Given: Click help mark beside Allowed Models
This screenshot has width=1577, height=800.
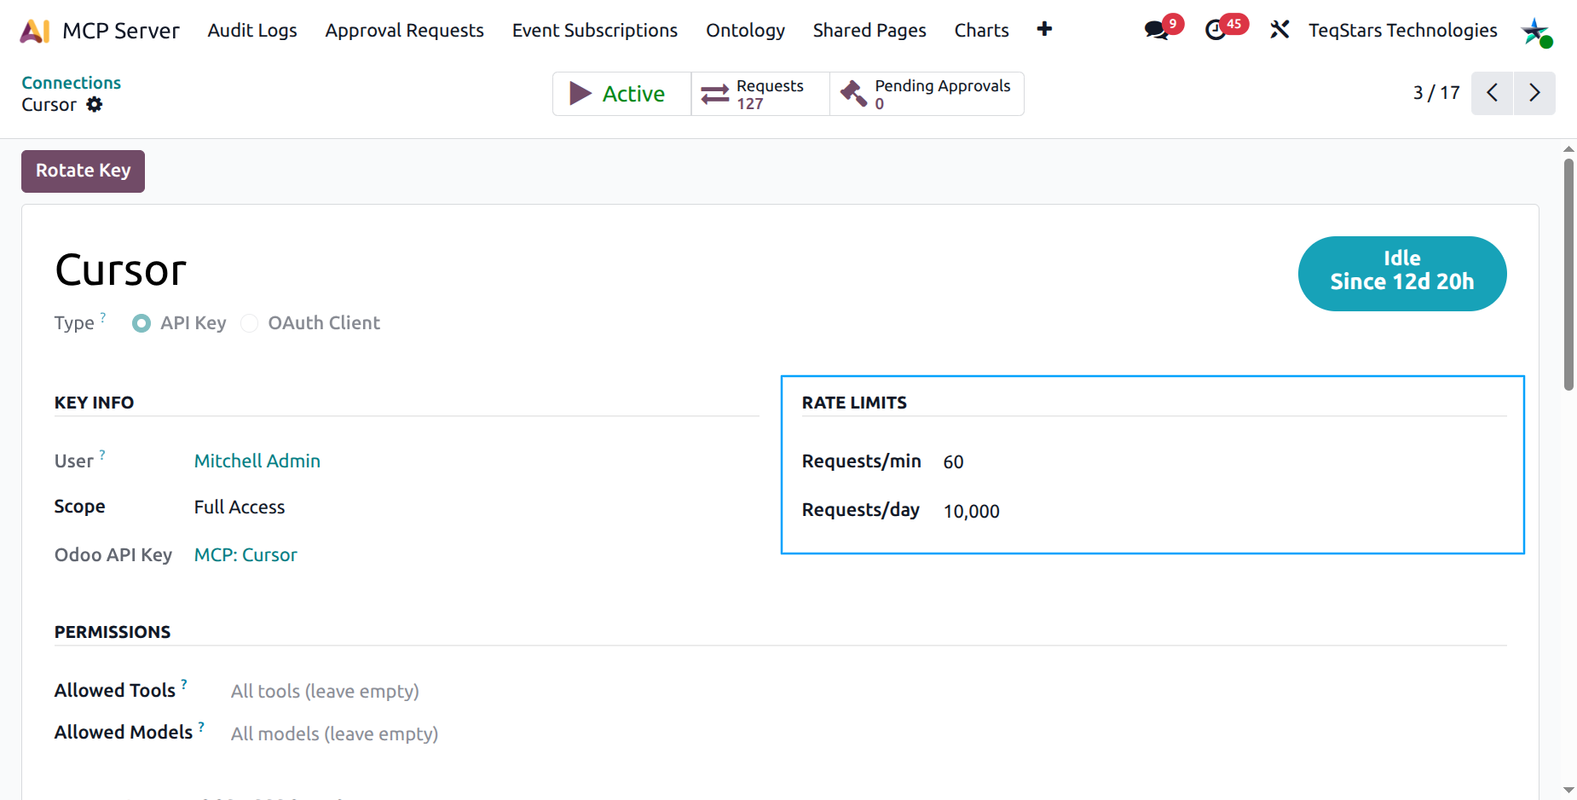Looking at the screenshot, I should coord(201,727).
